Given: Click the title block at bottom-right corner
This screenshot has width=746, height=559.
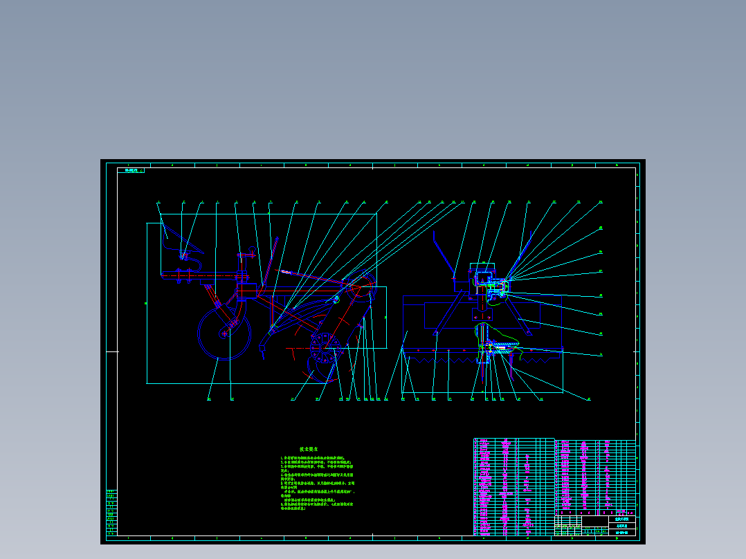Looking at the screenshot, I should (x=595, y=526).
